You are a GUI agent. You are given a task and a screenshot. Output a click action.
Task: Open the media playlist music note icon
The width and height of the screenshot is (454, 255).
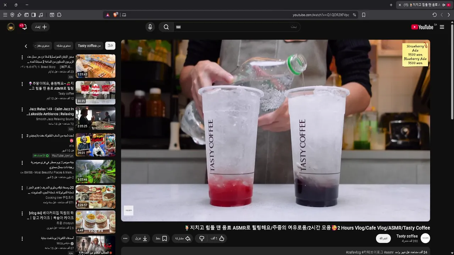click(41, 15)
